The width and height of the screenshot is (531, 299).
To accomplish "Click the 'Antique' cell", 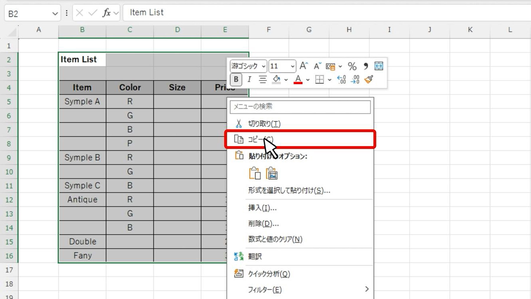I will pos(82,199).
